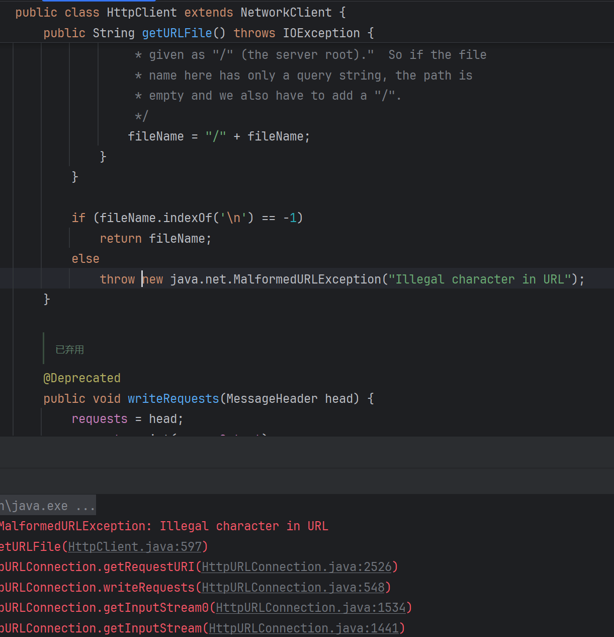Click the 'requests' field in assignment
The height and width of the screenshot is (637, 614).
point(100,419)
